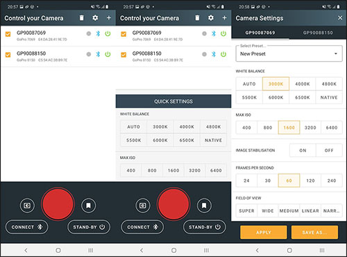Select 120 frames per second

310,181
